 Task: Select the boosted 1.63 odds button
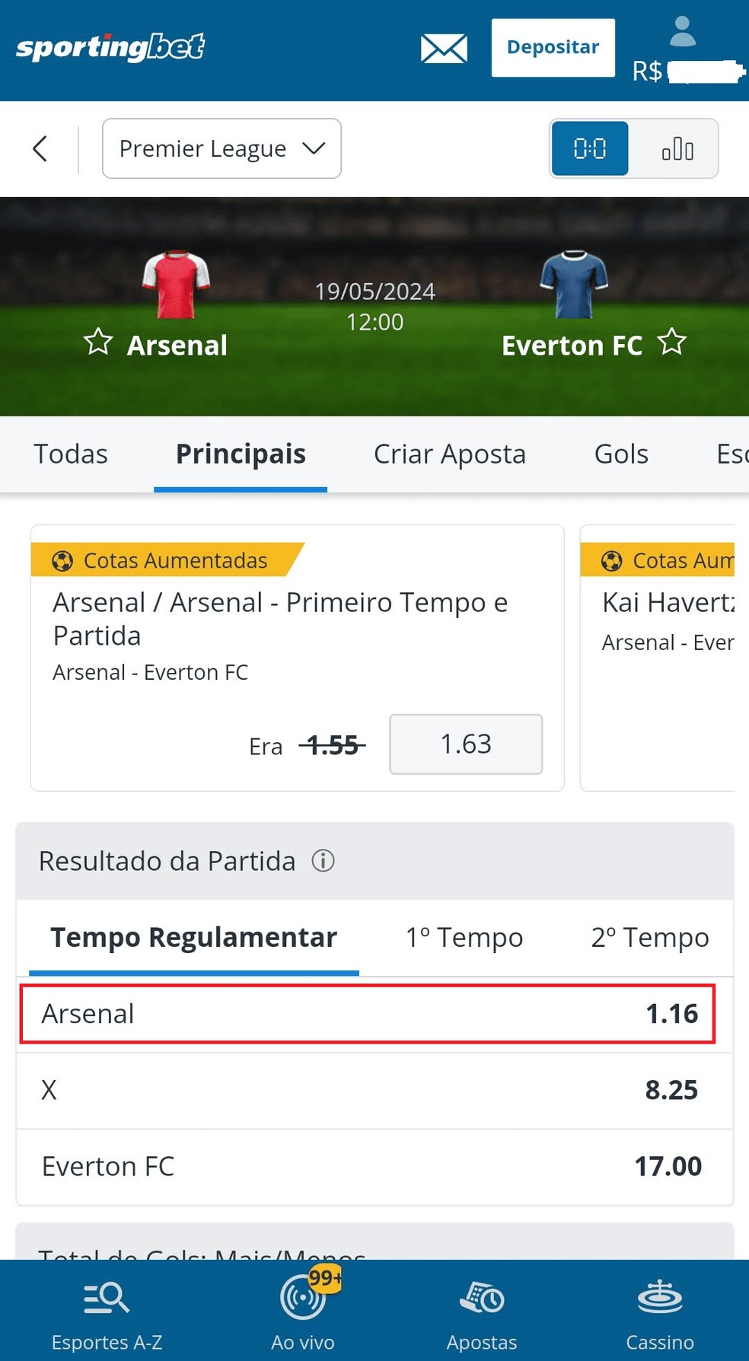click(x=466, y=744)
